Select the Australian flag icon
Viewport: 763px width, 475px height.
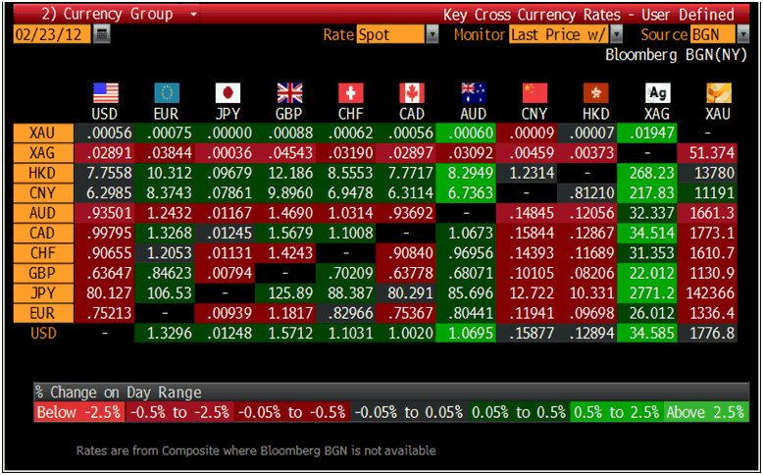(x=474, y=92)
